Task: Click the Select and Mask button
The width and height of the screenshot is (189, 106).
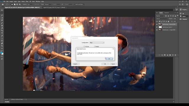Action: click(x=79, y=4)
